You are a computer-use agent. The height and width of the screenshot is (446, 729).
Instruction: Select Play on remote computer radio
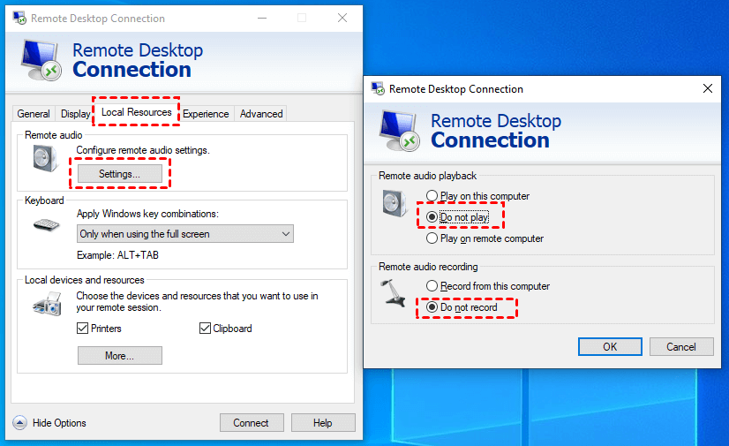(x=432, y=238)
